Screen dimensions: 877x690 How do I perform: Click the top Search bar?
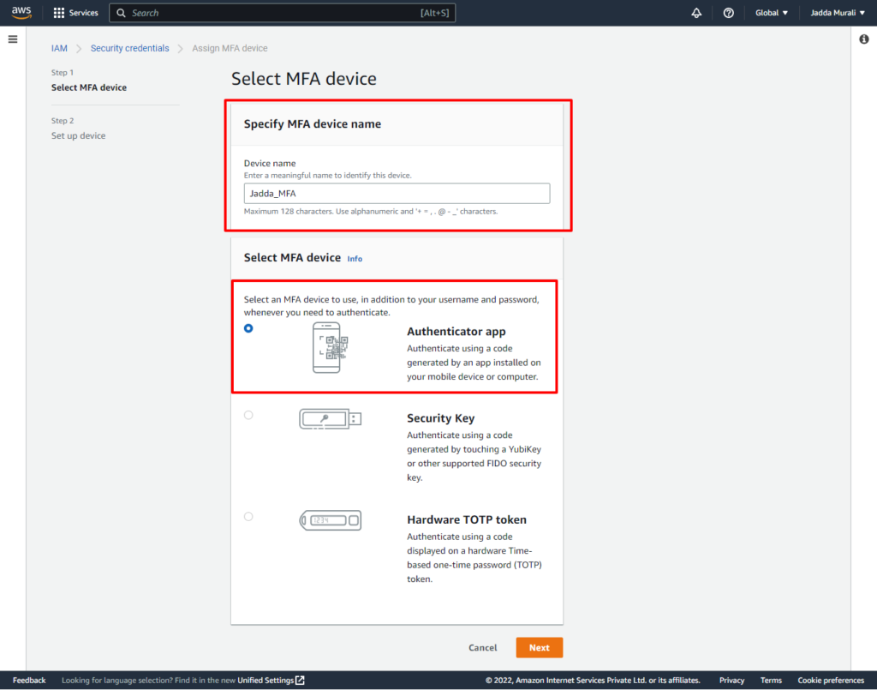(282, 13)
